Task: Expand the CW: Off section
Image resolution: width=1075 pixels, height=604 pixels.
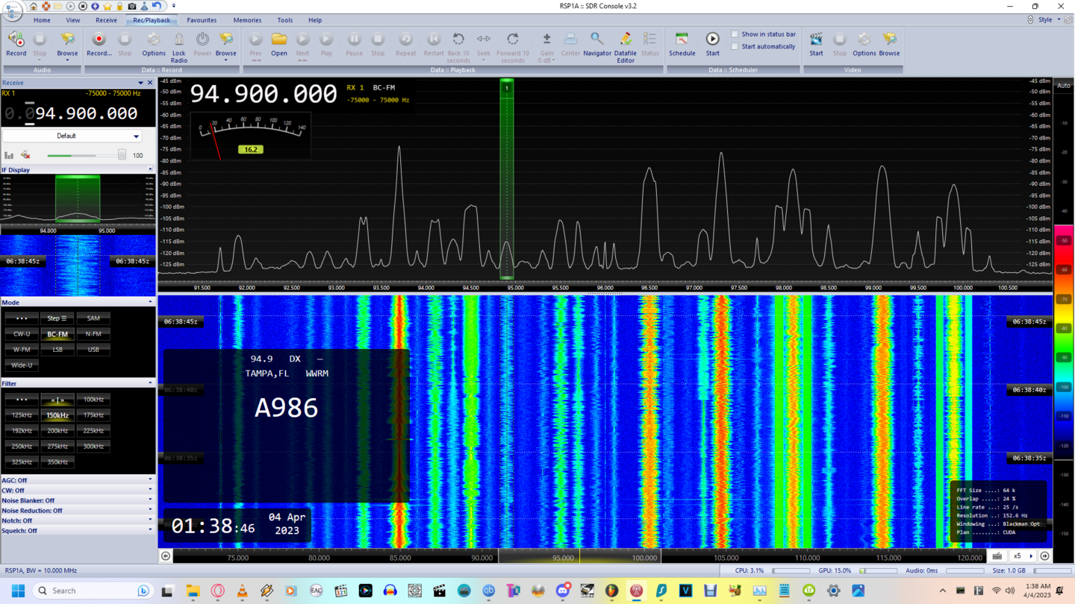Action: (78, 491)
